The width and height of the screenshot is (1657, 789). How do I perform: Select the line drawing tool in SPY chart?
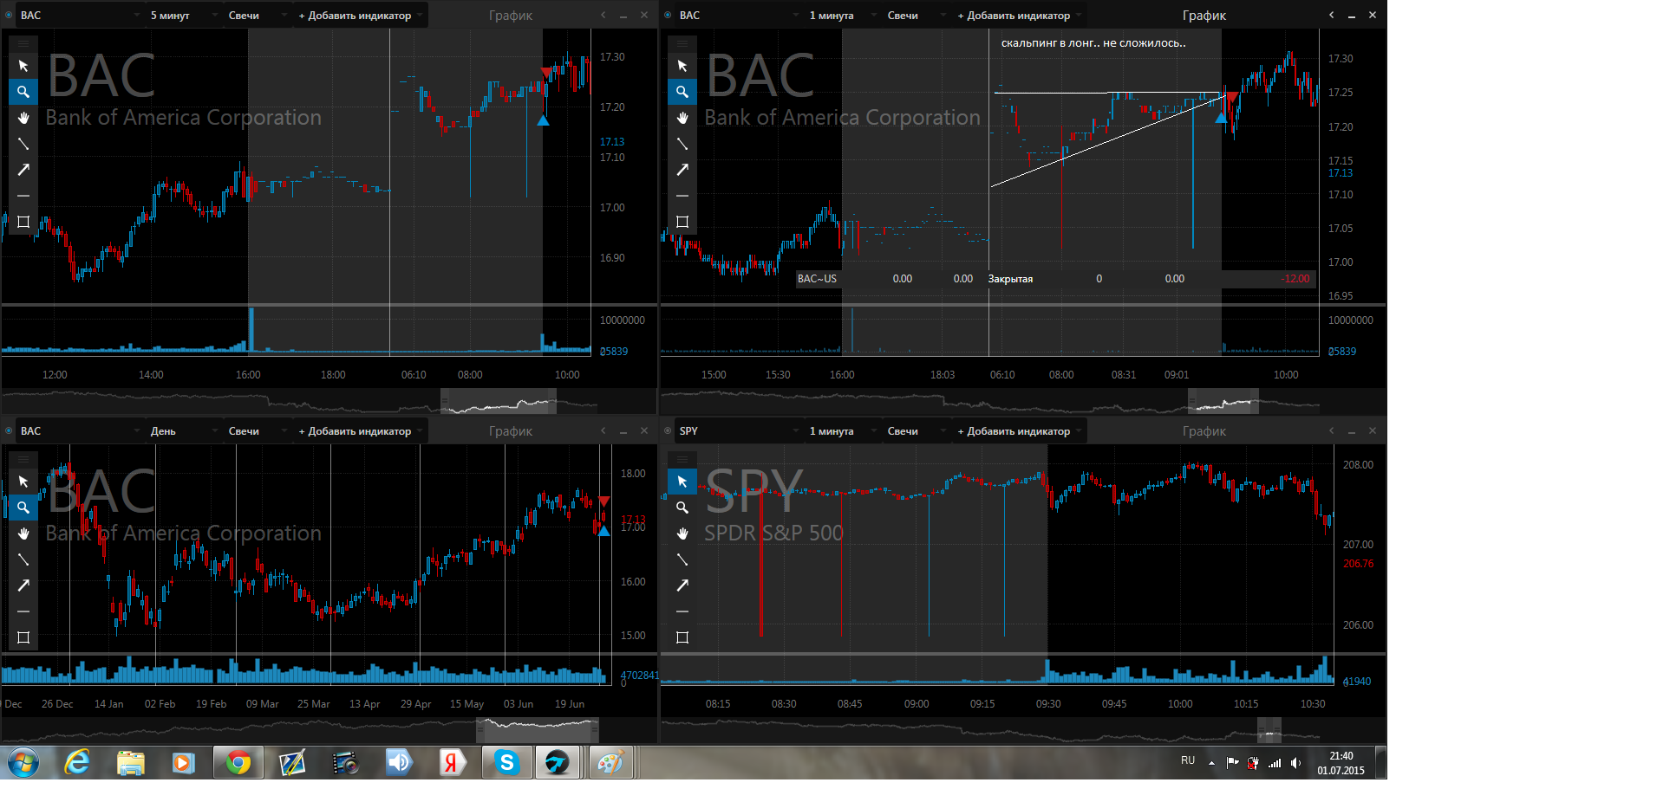tap(682, 559)
